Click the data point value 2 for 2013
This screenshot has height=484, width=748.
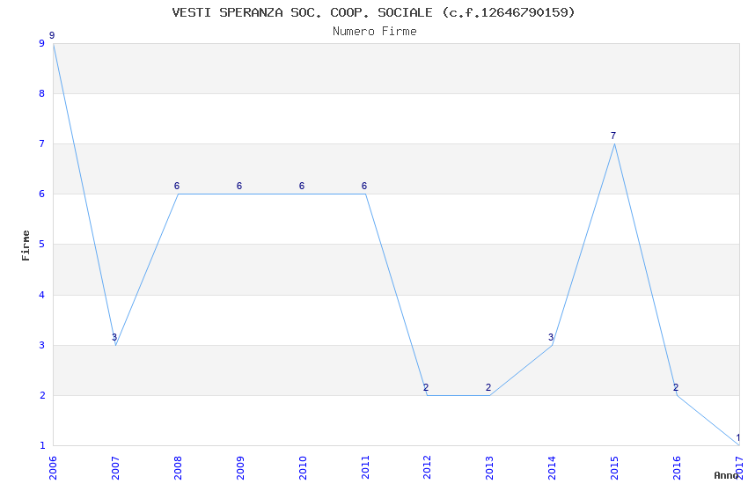tap(488, 387)
